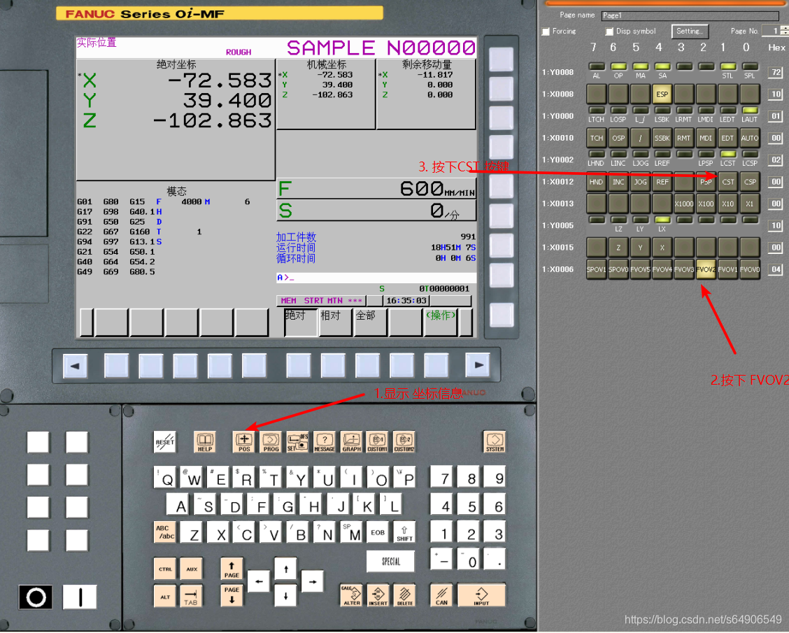Click the AUX key
This screenshot has width=789, height=633.
click(191, 569)
